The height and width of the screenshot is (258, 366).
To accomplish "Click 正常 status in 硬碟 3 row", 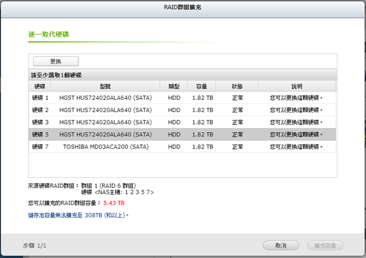I will [x=237, y=122].
